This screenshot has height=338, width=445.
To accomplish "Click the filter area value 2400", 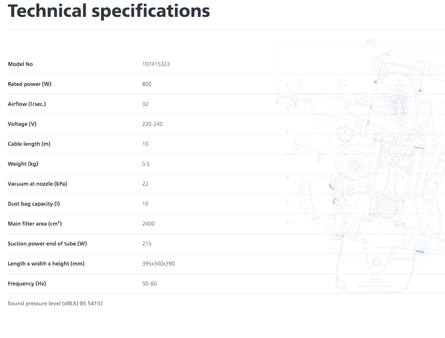I will [x=148, y=224].
